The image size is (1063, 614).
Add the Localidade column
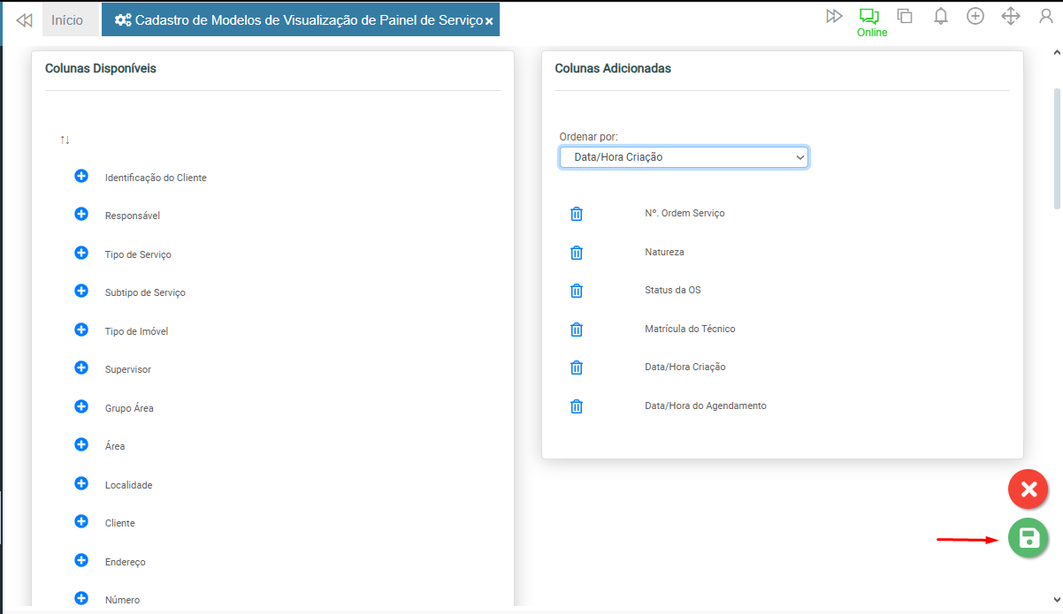tap(81, 484)
